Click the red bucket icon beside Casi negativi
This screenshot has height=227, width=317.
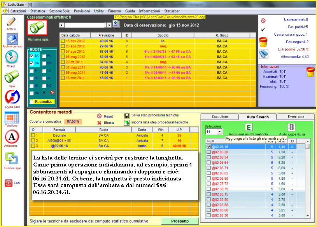coord(263,42)
